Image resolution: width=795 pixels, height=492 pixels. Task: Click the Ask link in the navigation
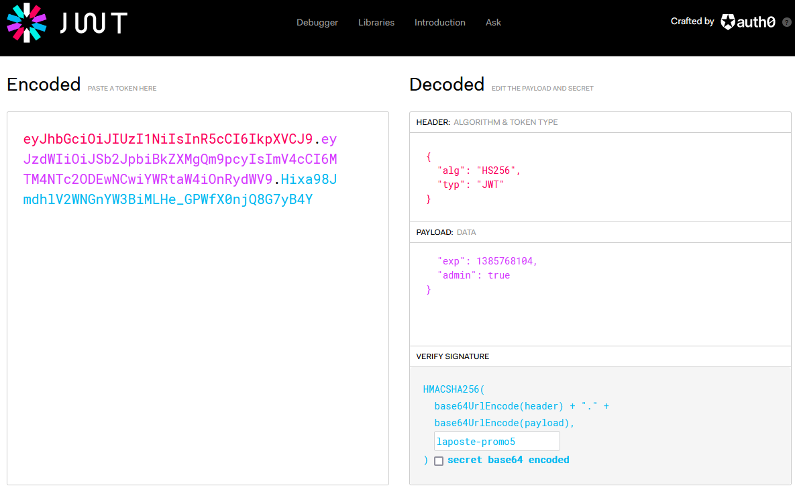(x=493, y=22)
